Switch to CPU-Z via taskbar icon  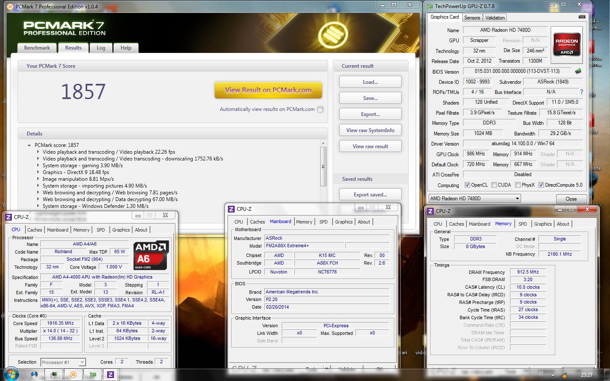(x=111, y=375)
